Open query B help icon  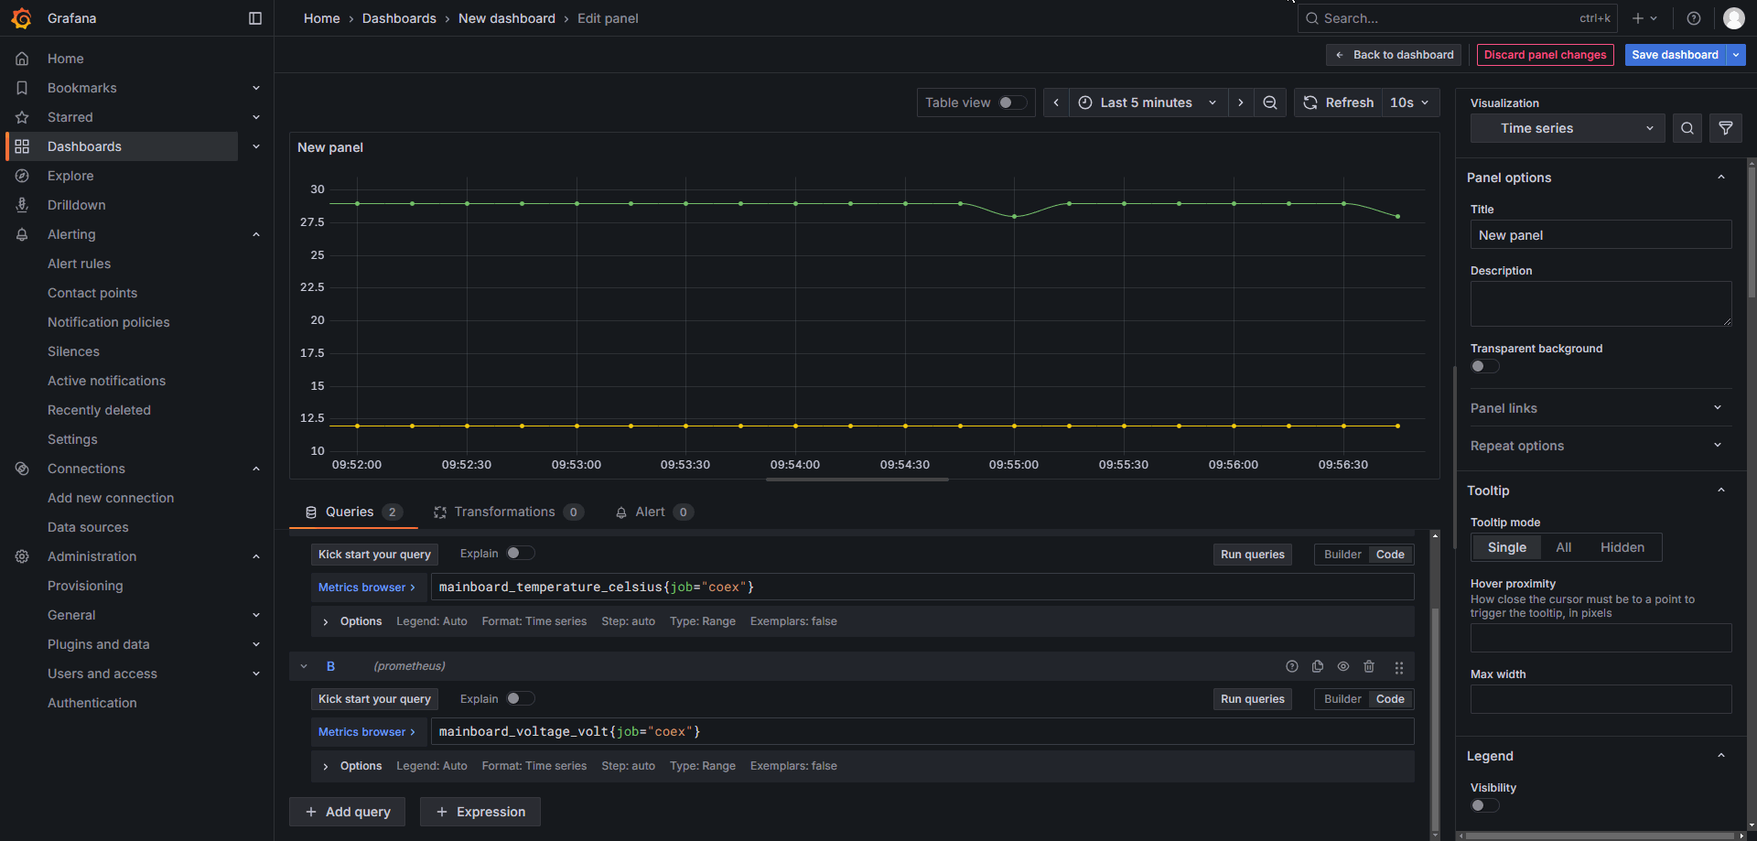pos(1292,667)
